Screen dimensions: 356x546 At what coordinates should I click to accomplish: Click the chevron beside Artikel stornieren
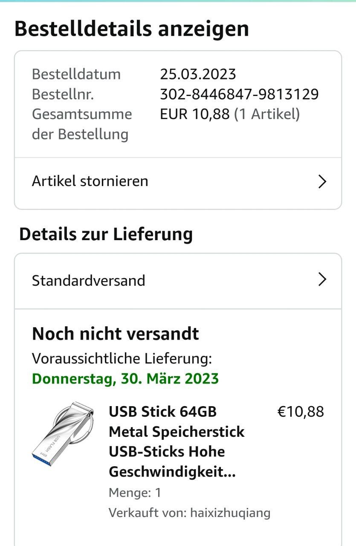click(x=322, y=182)
